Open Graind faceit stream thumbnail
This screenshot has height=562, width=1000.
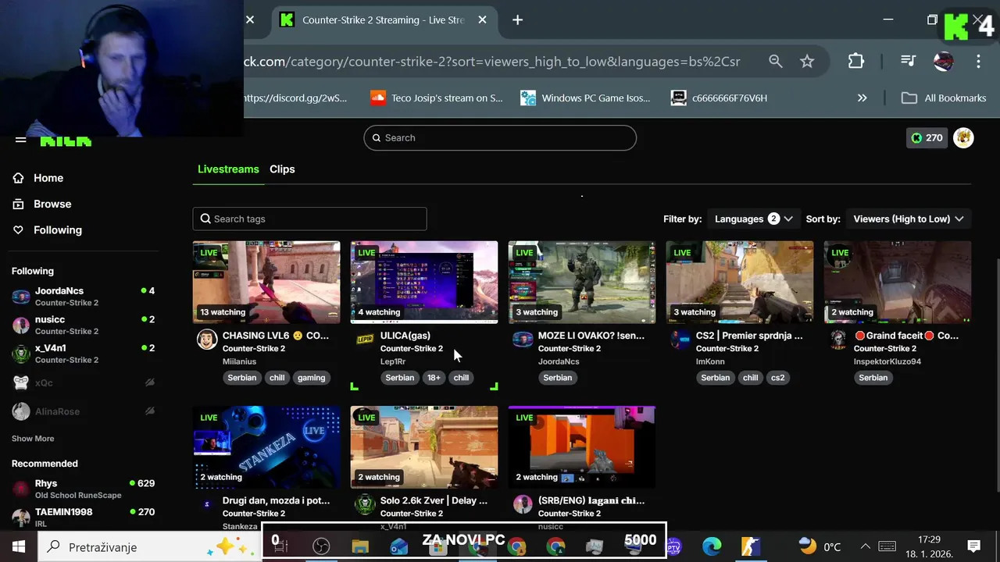point(898,282)
